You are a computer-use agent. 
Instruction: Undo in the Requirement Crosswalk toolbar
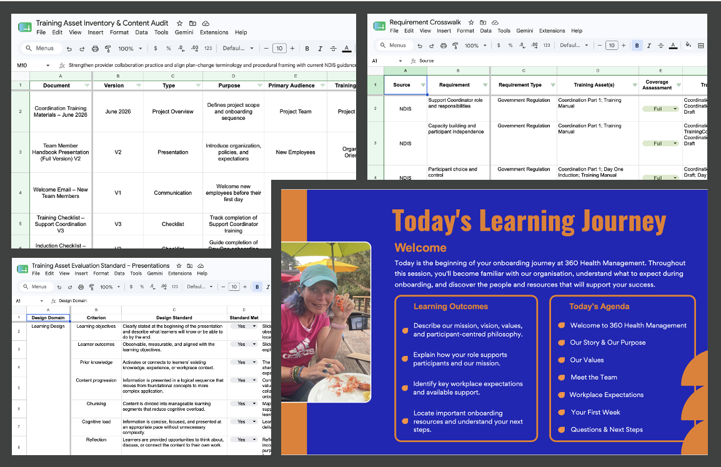[420, 46]
